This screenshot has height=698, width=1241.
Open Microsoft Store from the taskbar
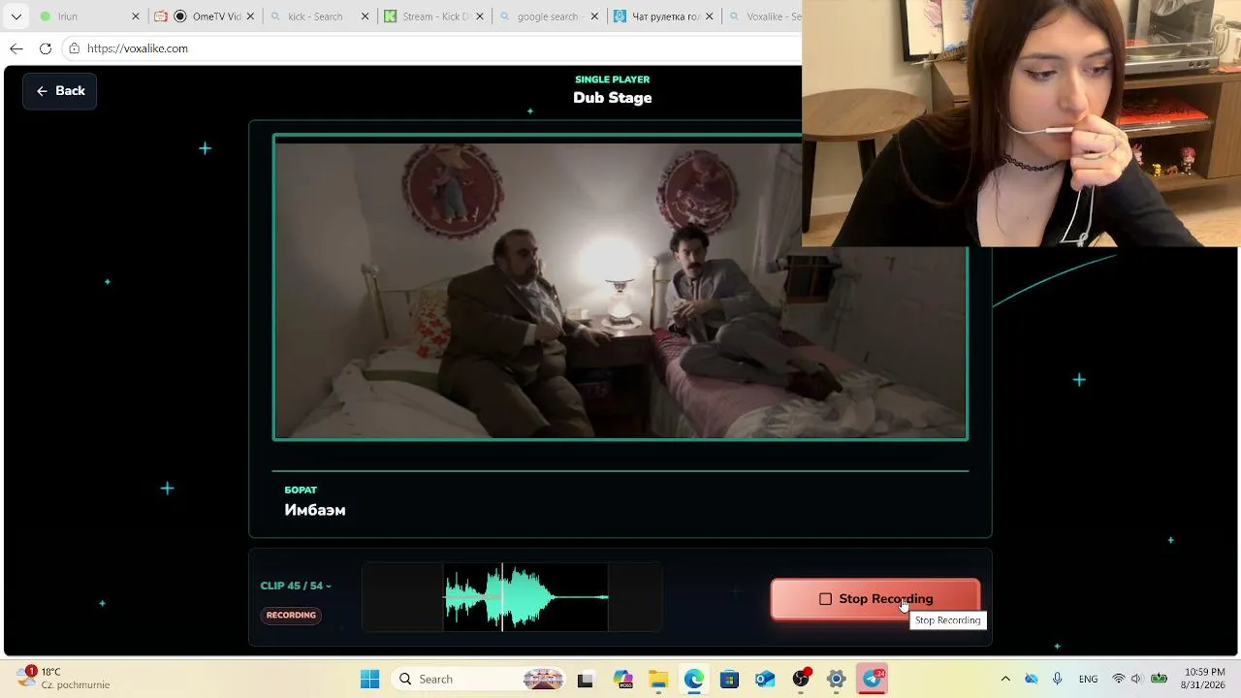coord(729,679)
